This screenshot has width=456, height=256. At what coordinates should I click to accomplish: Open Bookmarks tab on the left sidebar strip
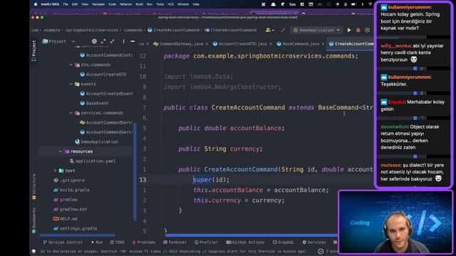coord(34,220)
